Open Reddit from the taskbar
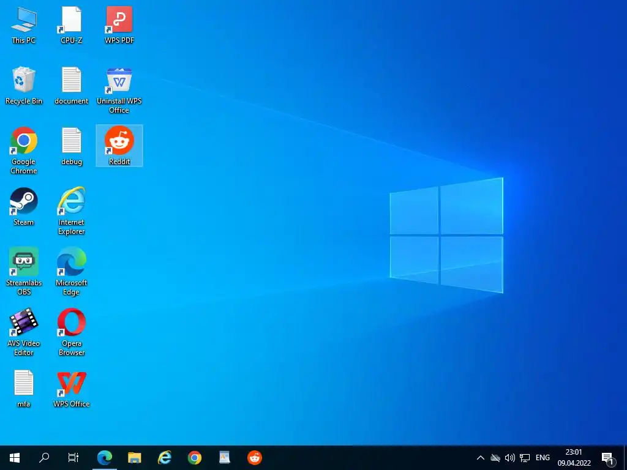Viewport: 627px width, 470px height. point(255,458)
